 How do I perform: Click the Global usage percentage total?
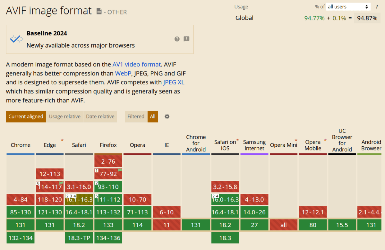pyautogui.click(x=367, y=18)
